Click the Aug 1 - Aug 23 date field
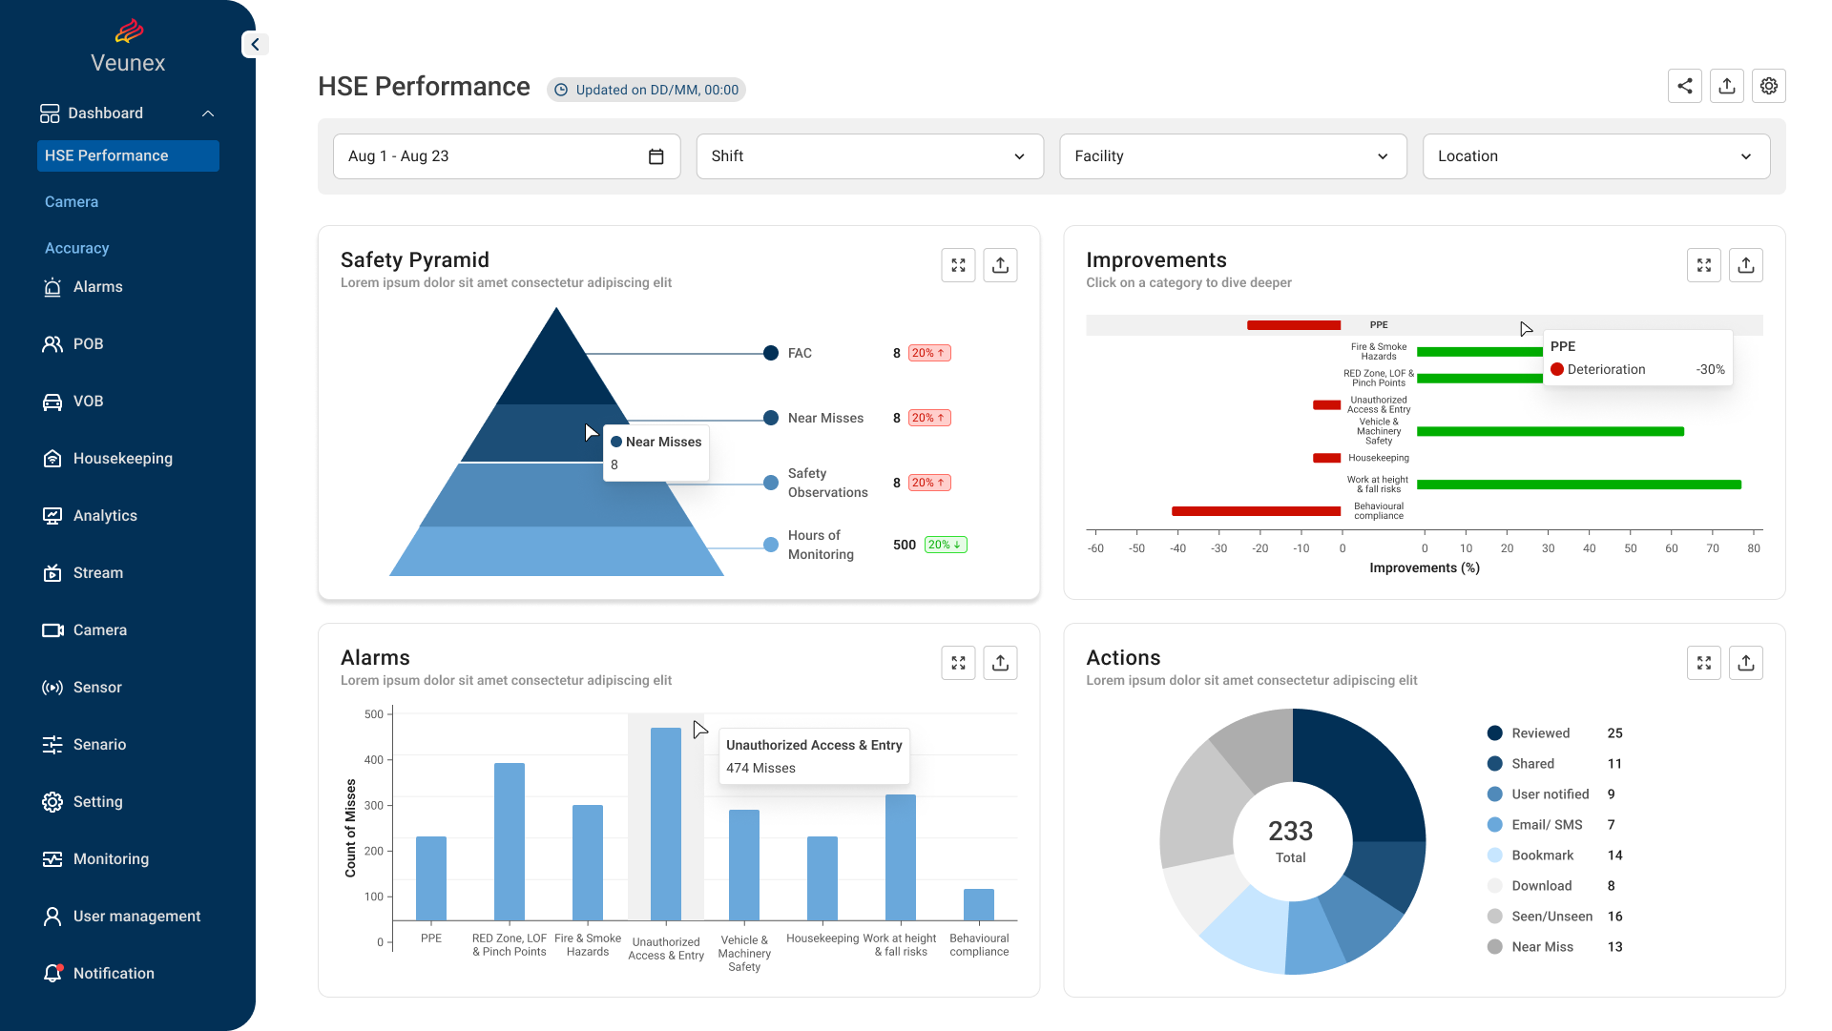The height and width of the screenshot is (1031, 1832). (507, 156)
